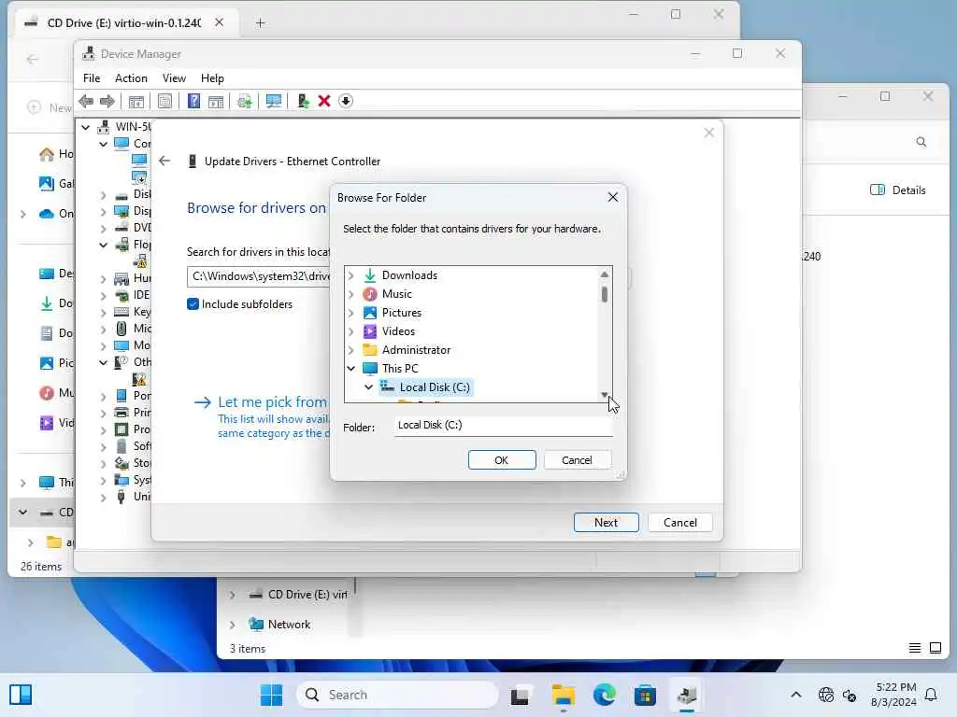Click the search icon in the rear Explorer window

921,142
